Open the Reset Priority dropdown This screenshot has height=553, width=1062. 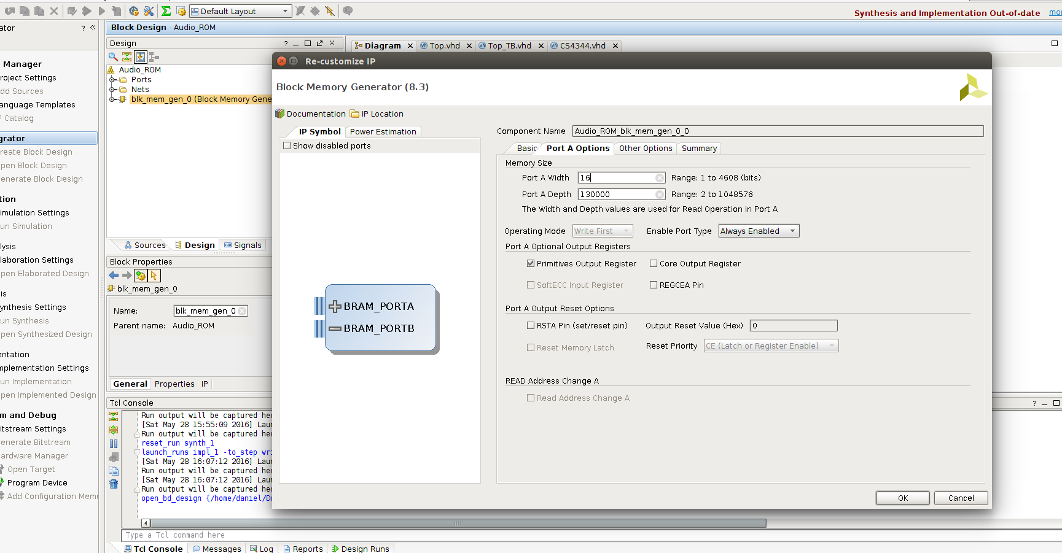[771, 346]
